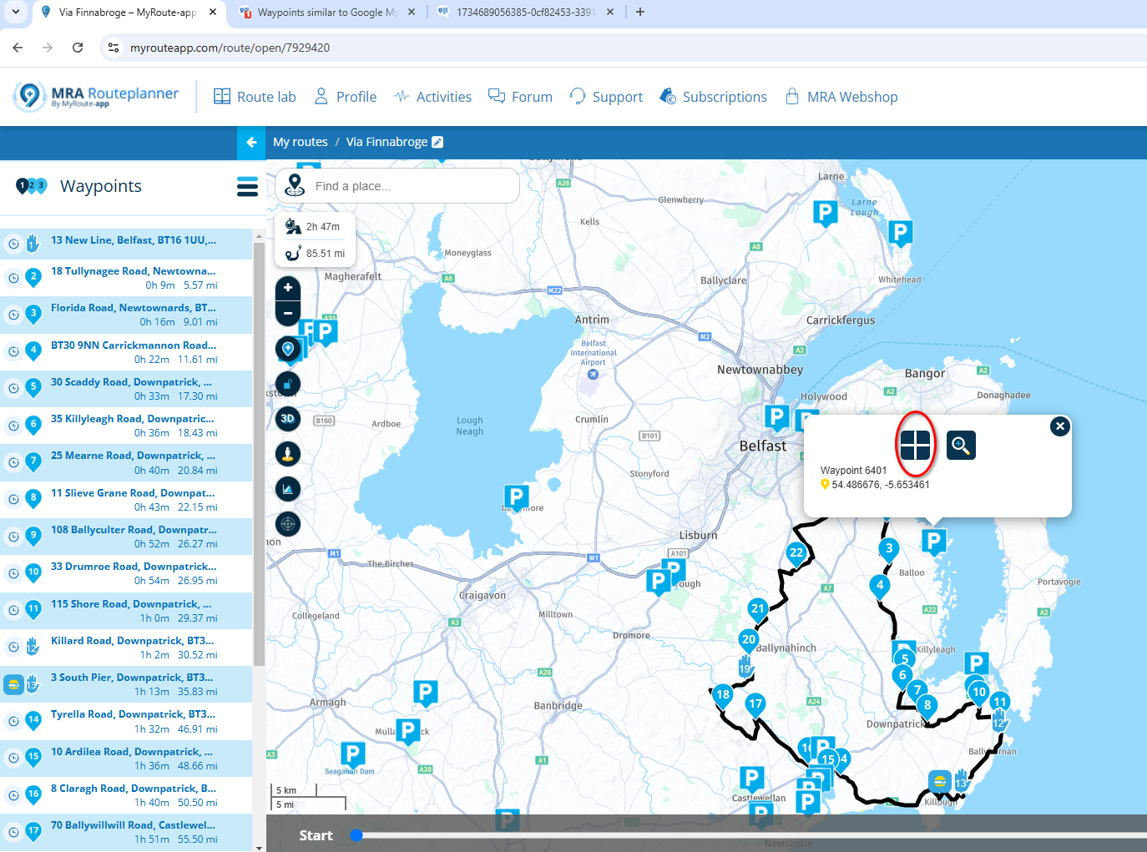Image resolution: width=1147 pixels, height=852 pixels.
Task: Click map marker 22 on the route
Action: [x=796, y=554]
